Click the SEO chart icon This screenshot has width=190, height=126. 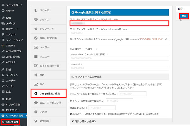(36, 84)
